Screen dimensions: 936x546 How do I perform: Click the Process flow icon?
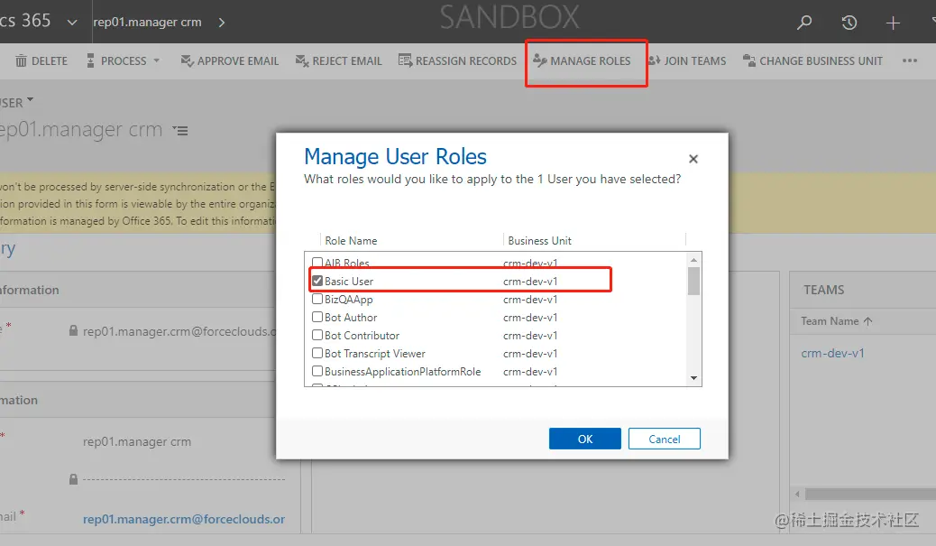coord(91,60)
